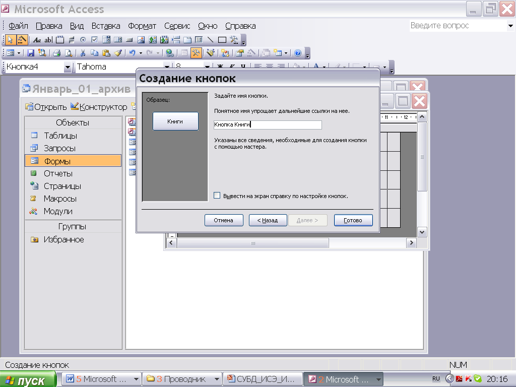This screenshot has height=387, width=516.
Task: Open More Controls in the toolbox
Action: pos(234,40)
